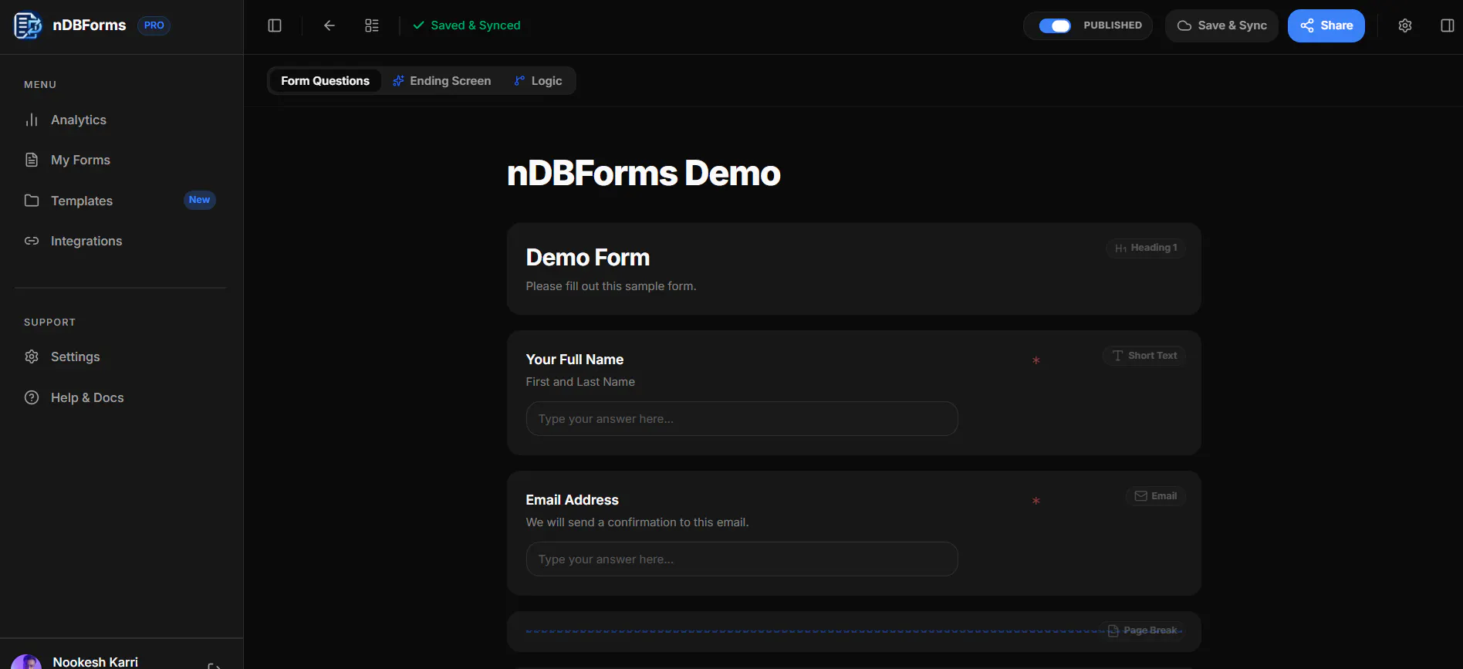Click "We will send a confirmation to this email."
1463x669 pixels.
(x=637, y=522)
